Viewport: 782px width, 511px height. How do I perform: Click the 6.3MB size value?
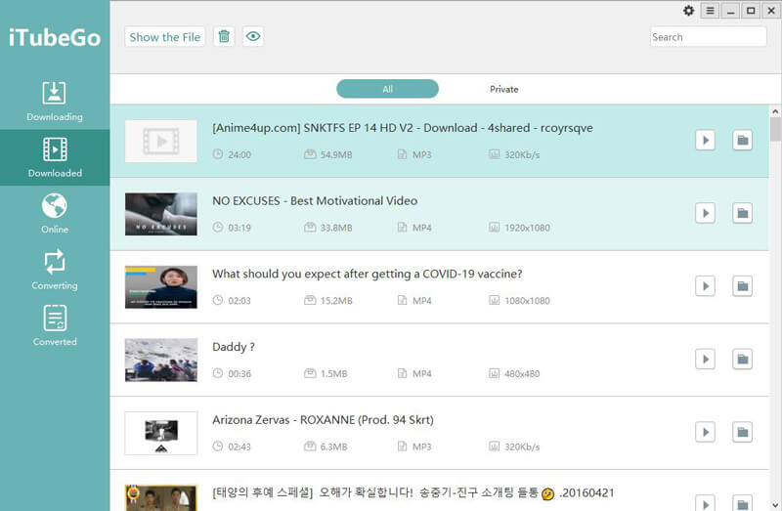pyautogui.click(x=333, y=447)
